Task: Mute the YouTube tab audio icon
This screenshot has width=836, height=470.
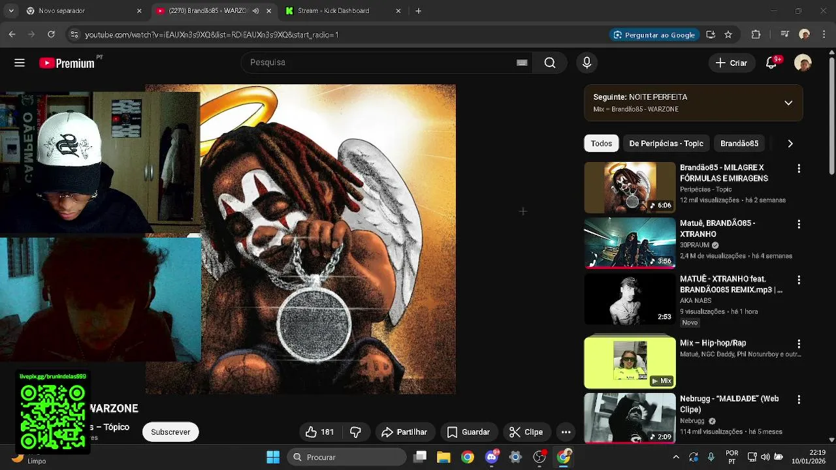Action: click(255, 11)
